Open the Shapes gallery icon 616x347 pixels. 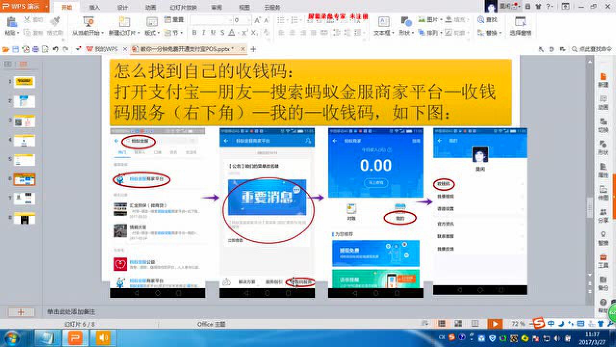(x=406, y=22)
